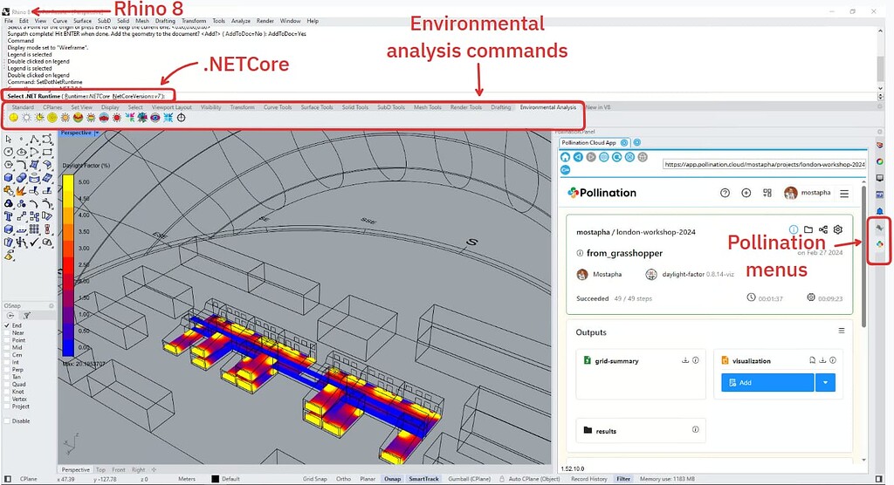Uncheck the End osnap checkbox
Screen dimensions: 894x485
tap(7, 325)
